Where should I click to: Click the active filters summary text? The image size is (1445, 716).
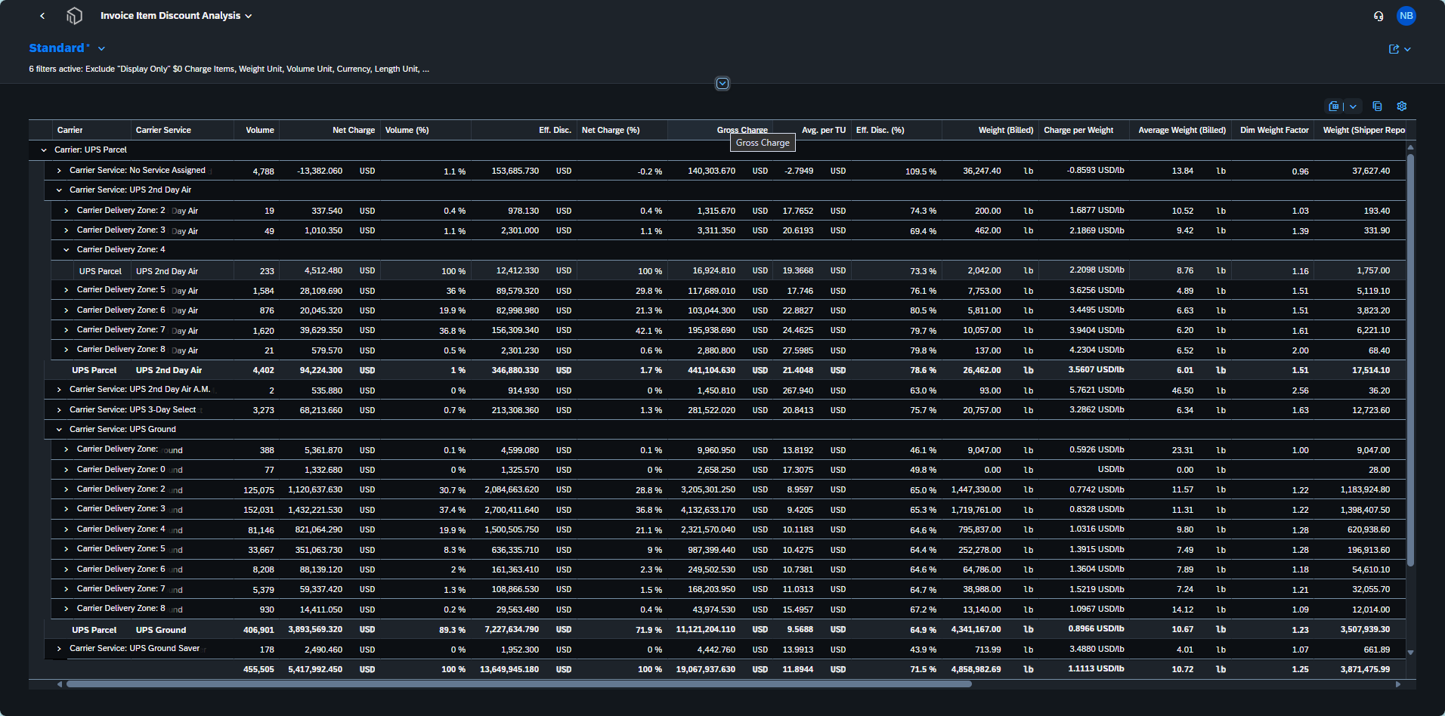coord(229,69)
